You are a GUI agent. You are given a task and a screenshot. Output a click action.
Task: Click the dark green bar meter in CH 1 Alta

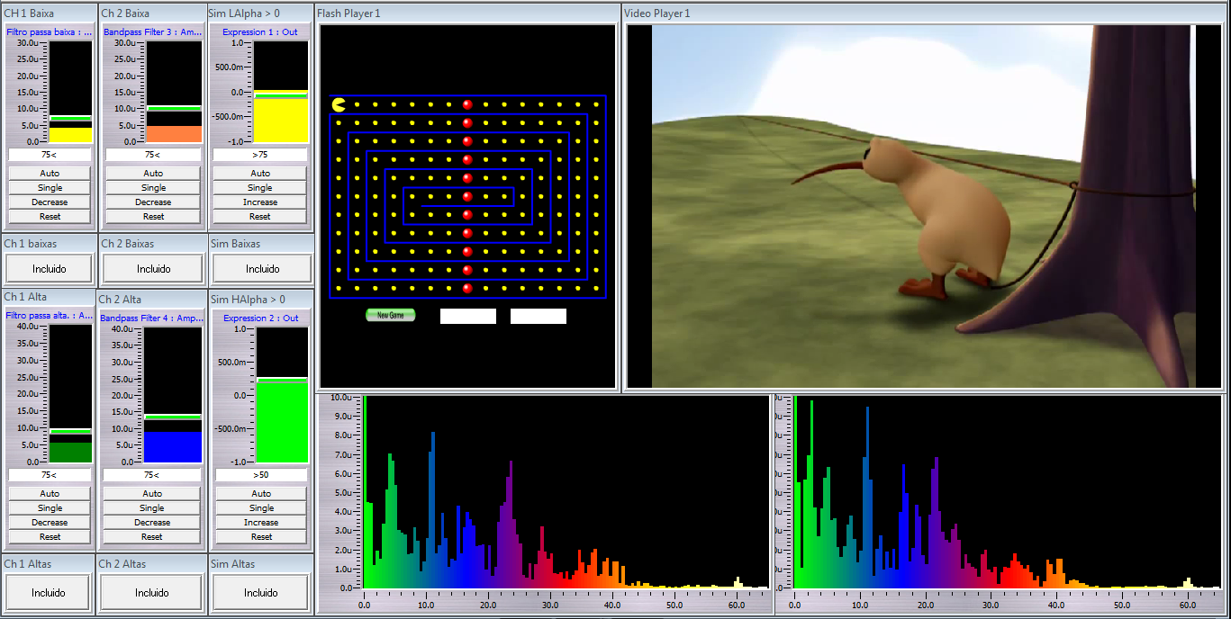tap(70, 453)
